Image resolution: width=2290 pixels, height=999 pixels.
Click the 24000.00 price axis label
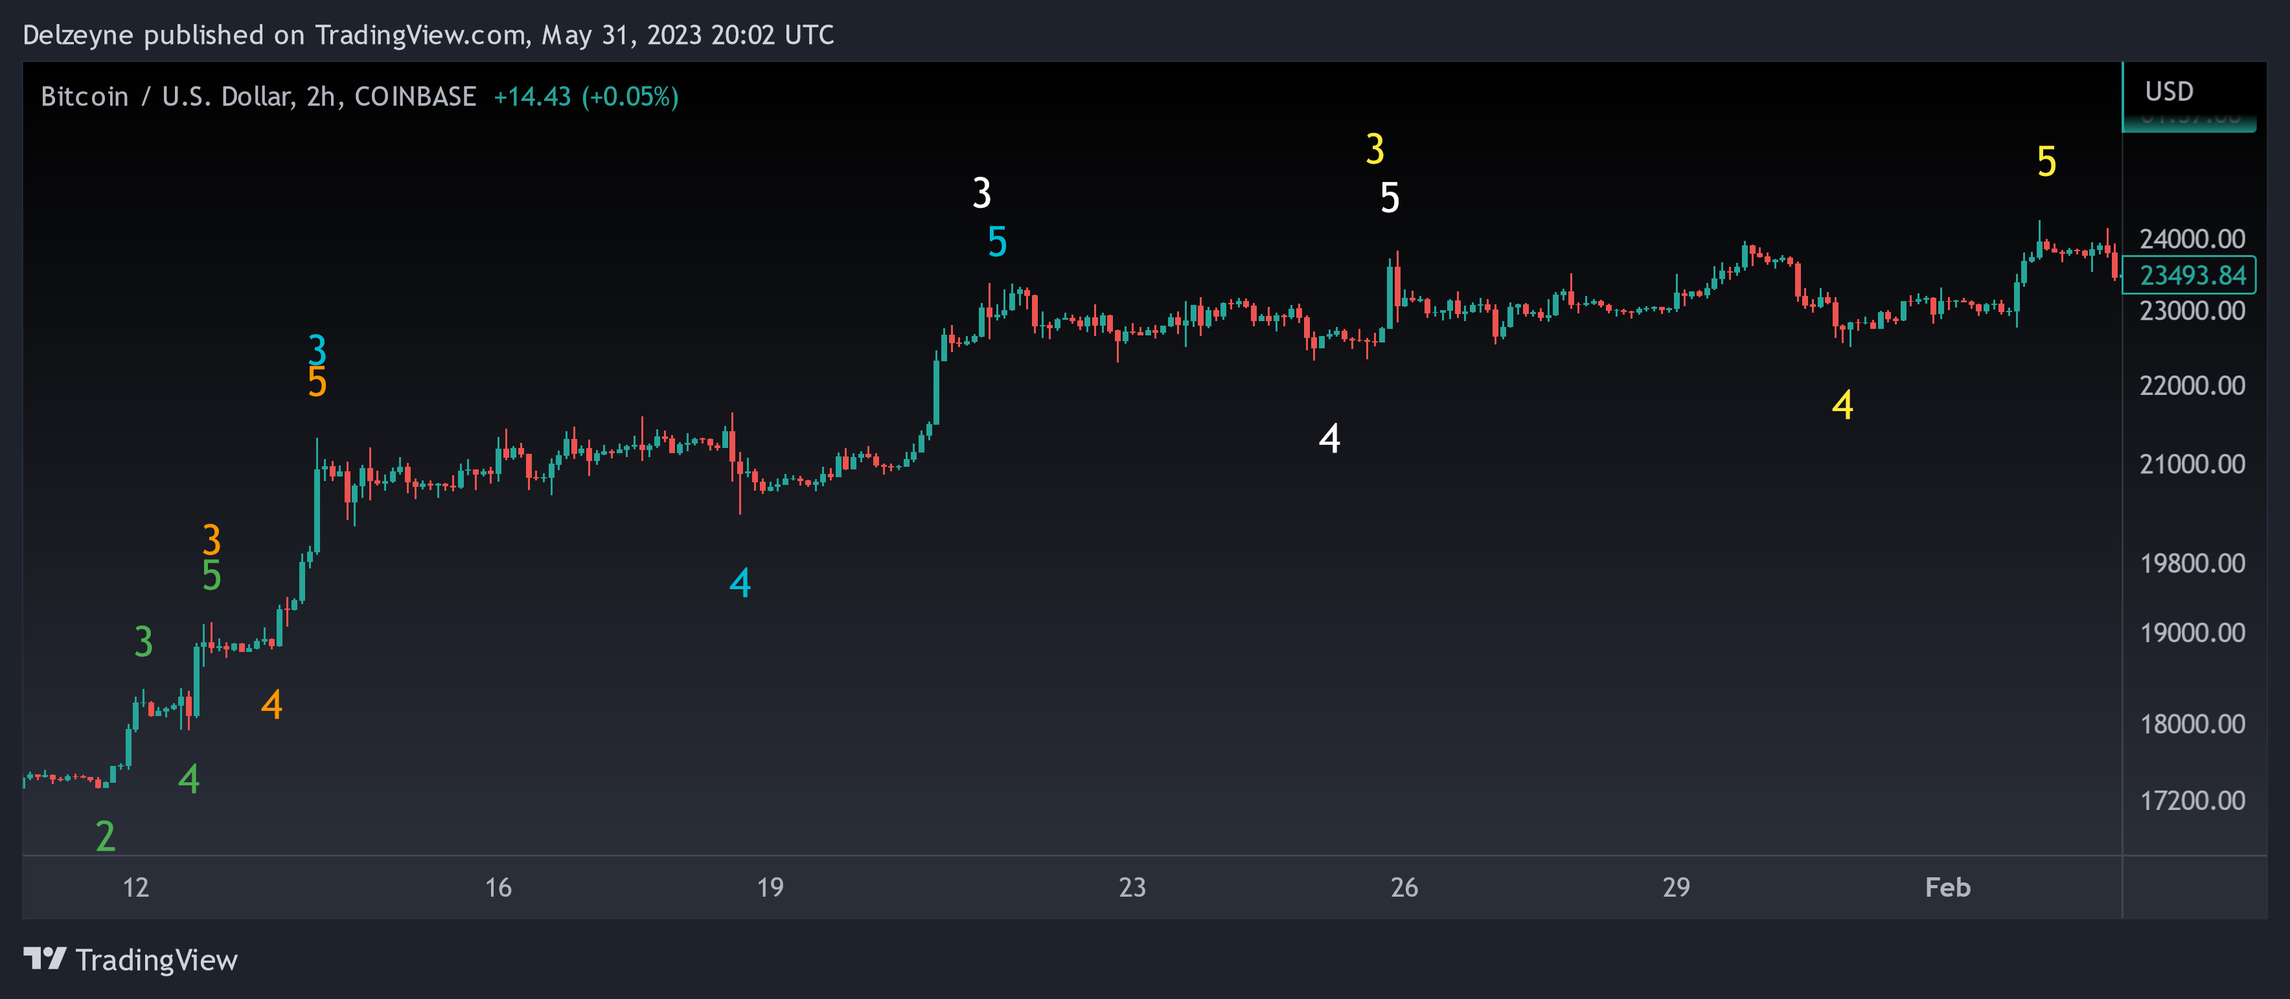coord(2192,238)
